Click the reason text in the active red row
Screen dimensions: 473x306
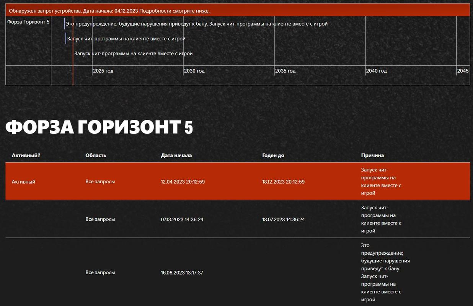pyautogui.click(x=381, y=181)
